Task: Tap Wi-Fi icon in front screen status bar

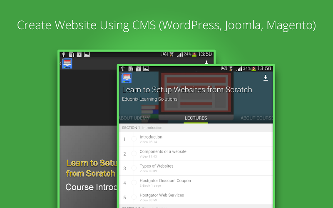Action: tap(231, 69)
